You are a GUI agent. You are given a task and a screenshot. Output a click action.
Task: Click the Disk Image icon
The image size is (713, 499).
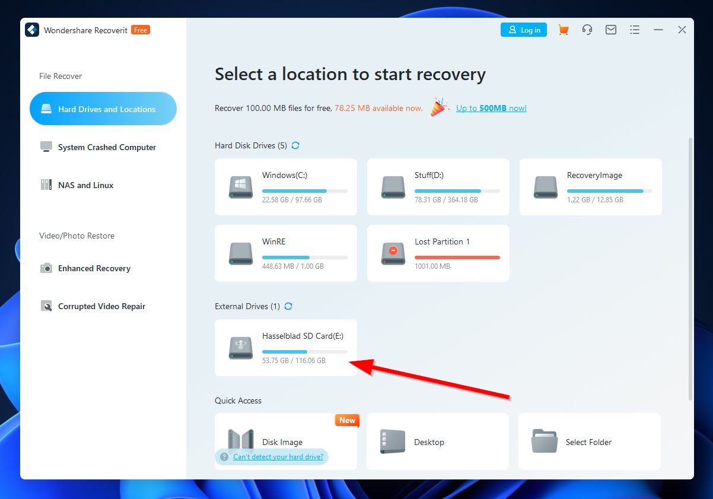tap(241, 441)
